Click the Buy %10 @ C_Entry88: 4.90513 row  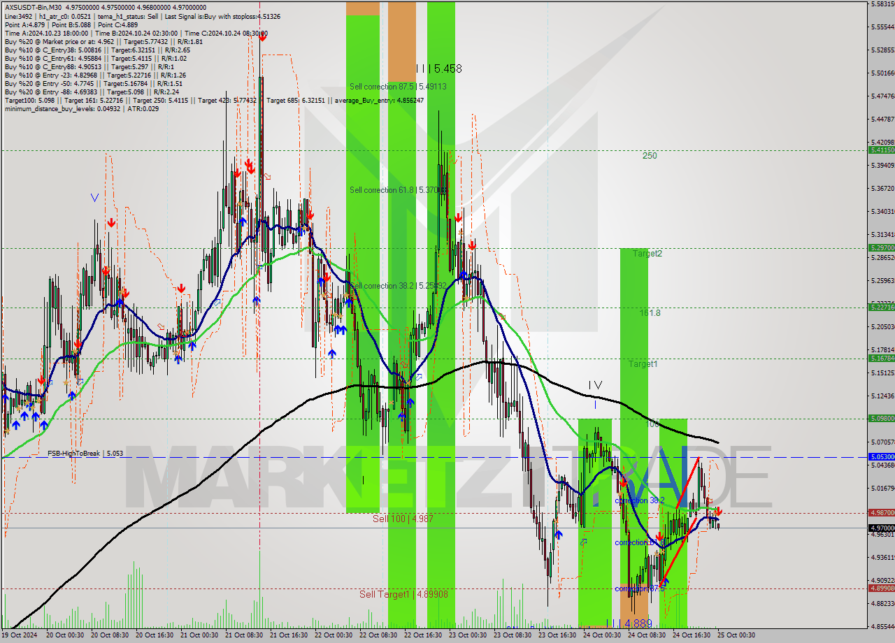[90, 67]
